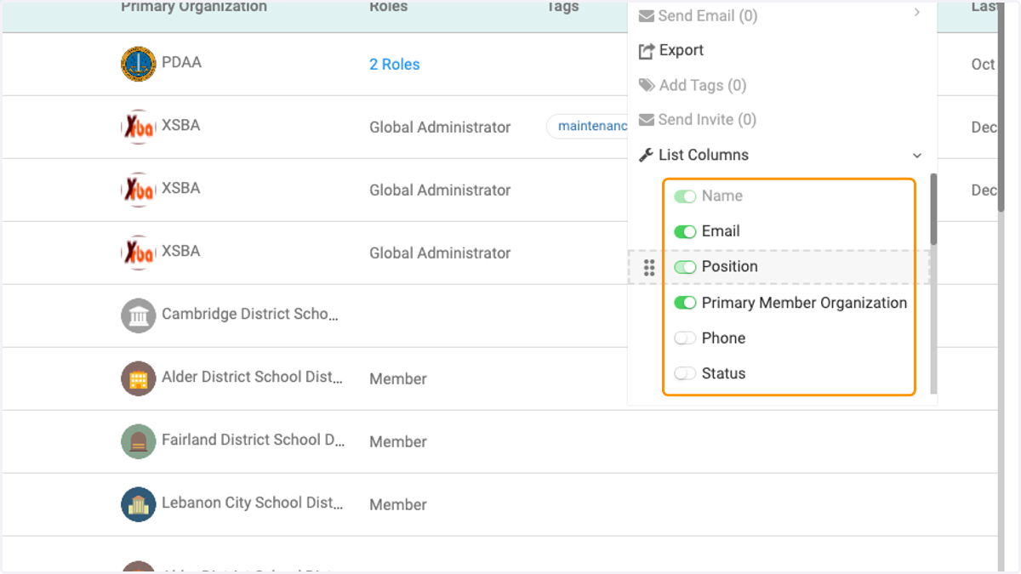
Task: Click Fairland District School D... name
Action: (x=254, y=440)
